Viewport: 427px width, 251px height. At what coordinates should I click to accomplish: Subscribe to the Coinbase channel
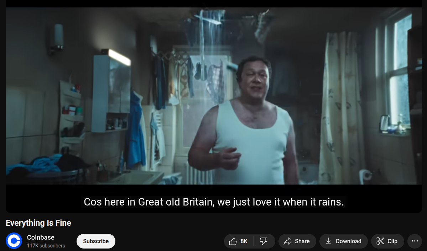coord(96,241)
